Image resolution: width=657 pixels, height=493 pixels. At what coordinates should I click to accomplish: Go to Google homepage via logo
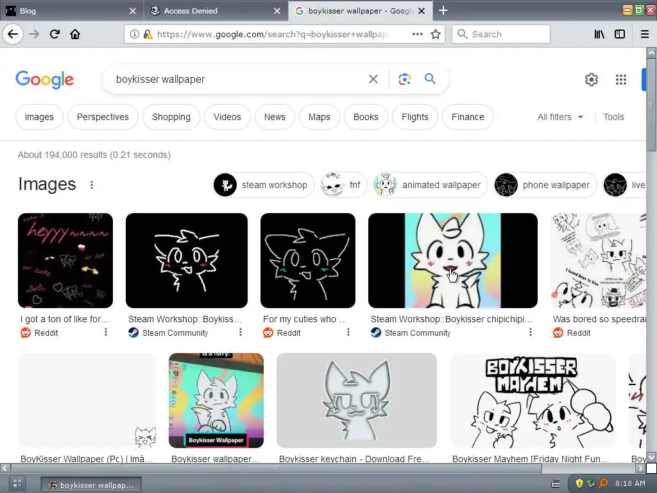(x=44, y=80)
